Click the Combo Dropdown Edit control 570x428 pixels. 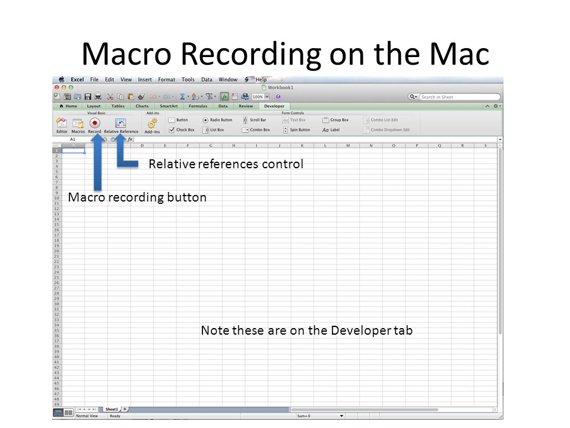pyautogui.click(x=387, y=130)
